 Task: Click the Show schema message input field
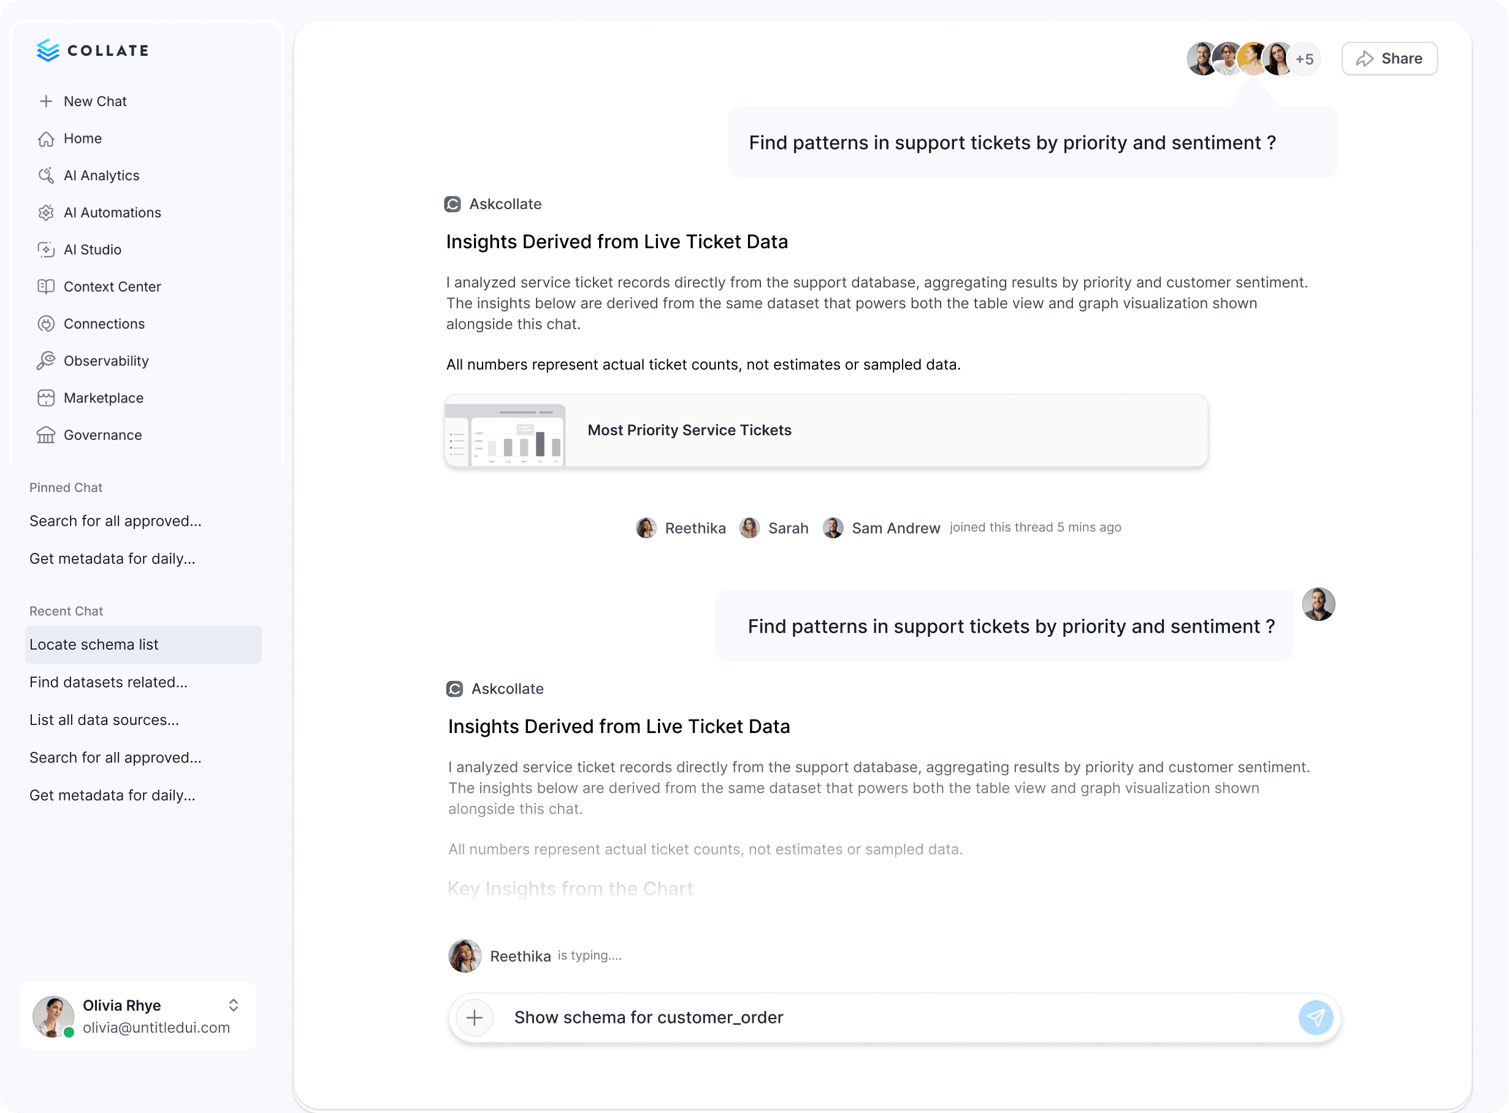click(x=896, y=1017)
